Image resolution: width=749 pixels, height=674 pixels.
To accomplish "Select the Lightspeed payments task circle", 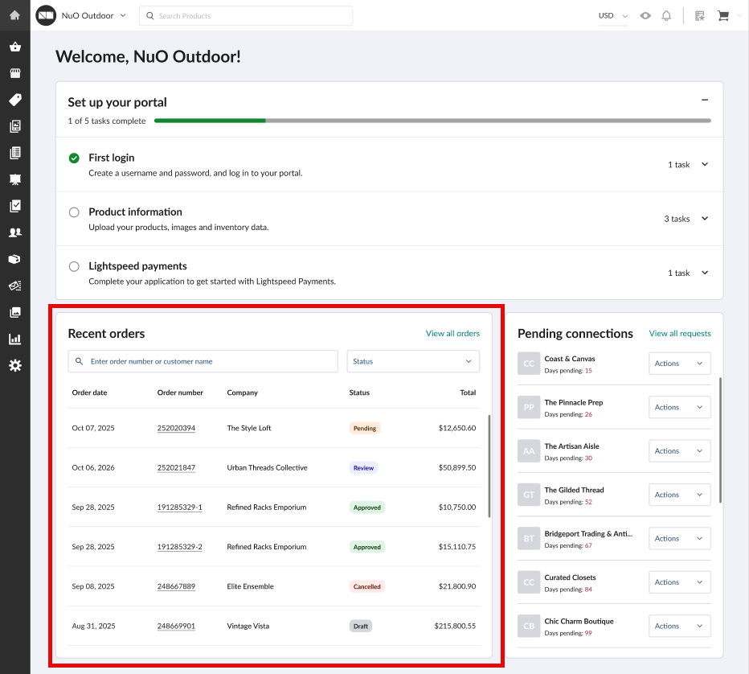I will click(74, 266).
